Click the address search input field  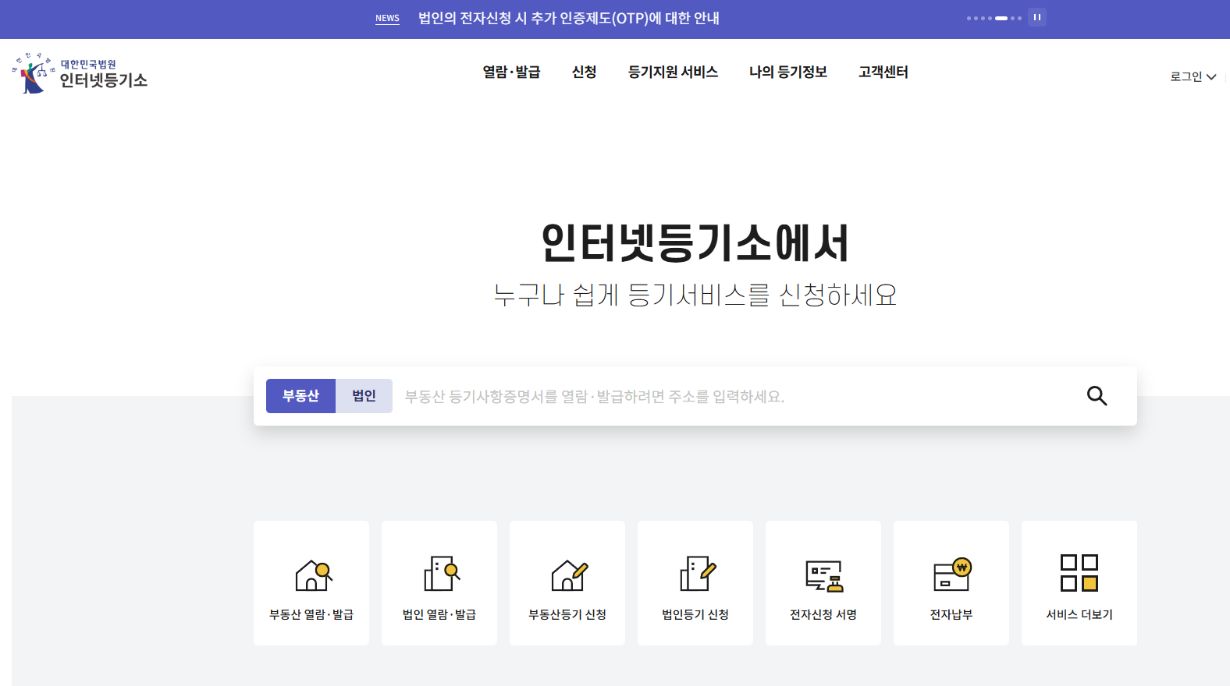pyautogui.click(x=734, y=396)
